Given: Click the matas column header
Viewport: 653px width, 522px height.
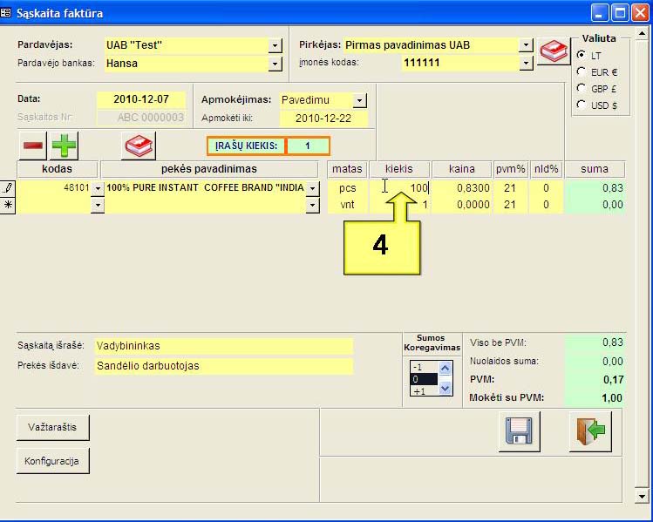Looking at the screenshot, I should coord(347,169).
